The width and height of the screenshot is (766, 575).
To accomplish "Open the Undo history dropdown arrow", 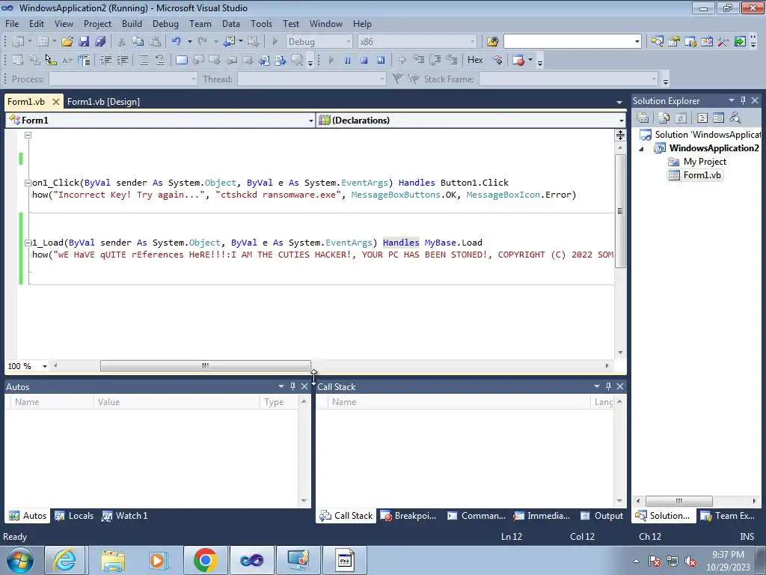I will pyautogui.click(x=189, y=42).
